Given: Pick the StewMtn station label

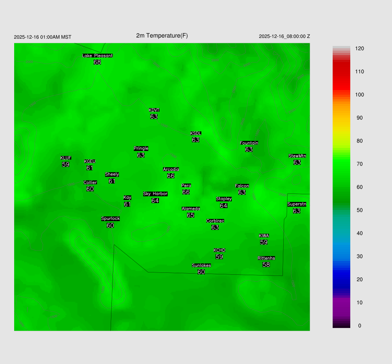Looking at the screenshot, I should pyautogui.click(x=297, y=156).
